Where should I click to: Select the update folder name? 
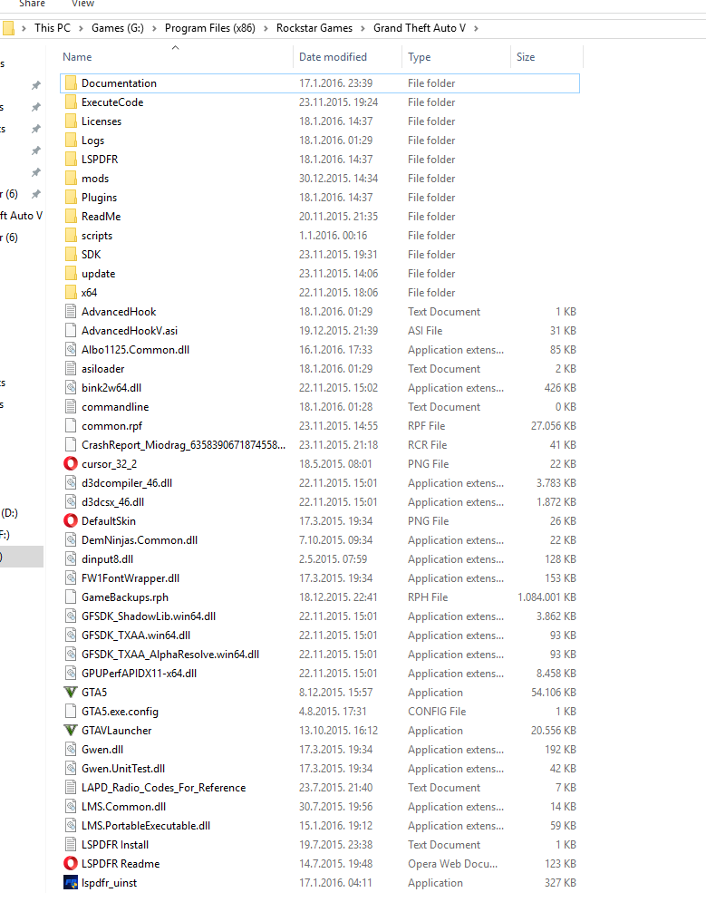click(x=98, y=274)
